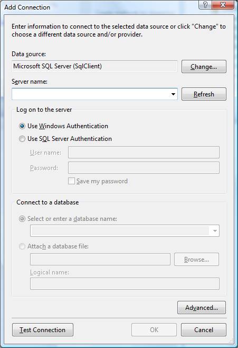The height and width of the screenshot is (348, 238).
Task: Refresh the server list
Action: click(204, 94)
